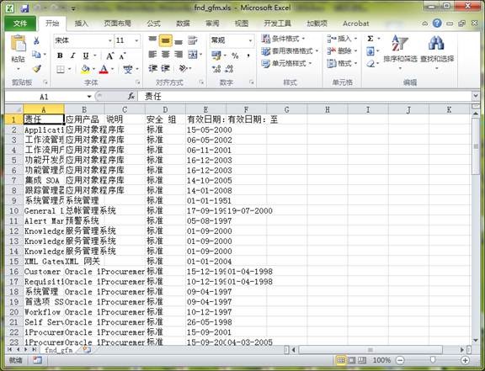This screenshot has width=485, height=371.
Task: Click the Paste clipboard icon
Action: point(19,43)
